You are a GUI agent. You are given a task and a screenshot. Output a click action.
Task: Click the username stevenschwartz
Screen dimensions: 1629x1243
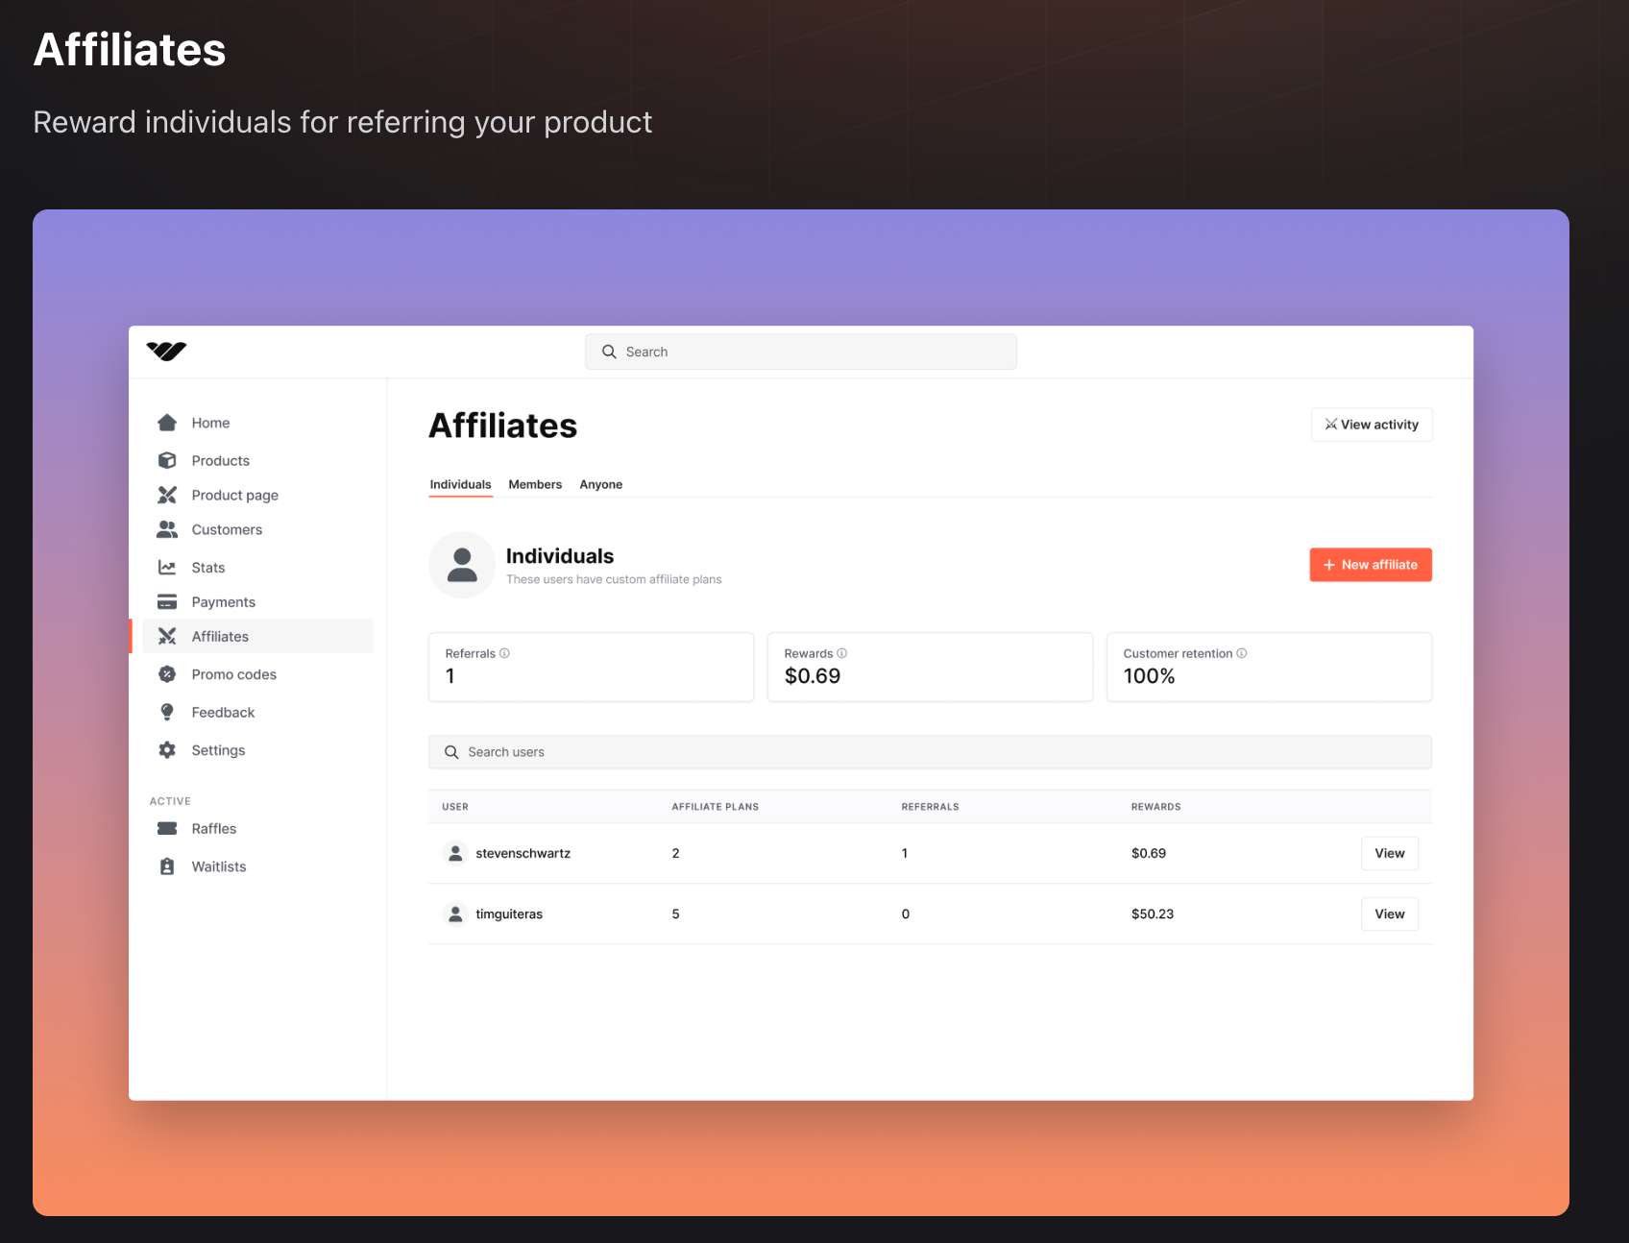[x=523, y=853]
